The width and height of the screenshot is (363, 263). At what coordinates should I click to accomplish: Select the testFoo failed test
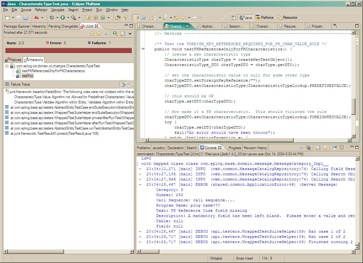point(27,75)
